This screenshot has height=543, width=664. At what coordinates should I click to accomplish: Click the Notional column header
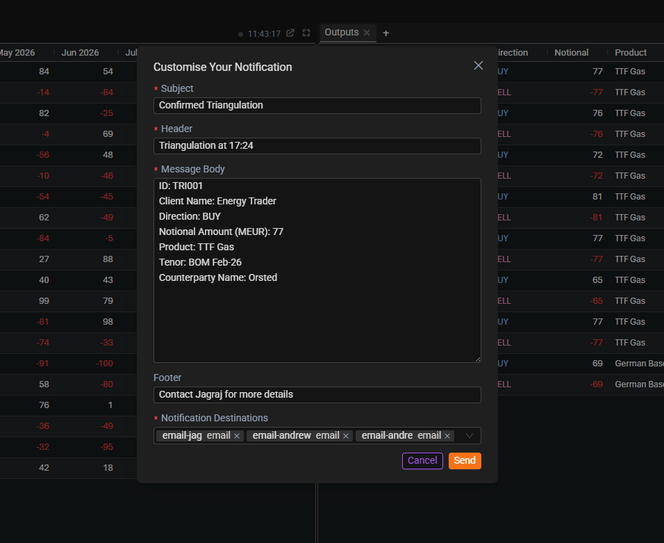571,53
